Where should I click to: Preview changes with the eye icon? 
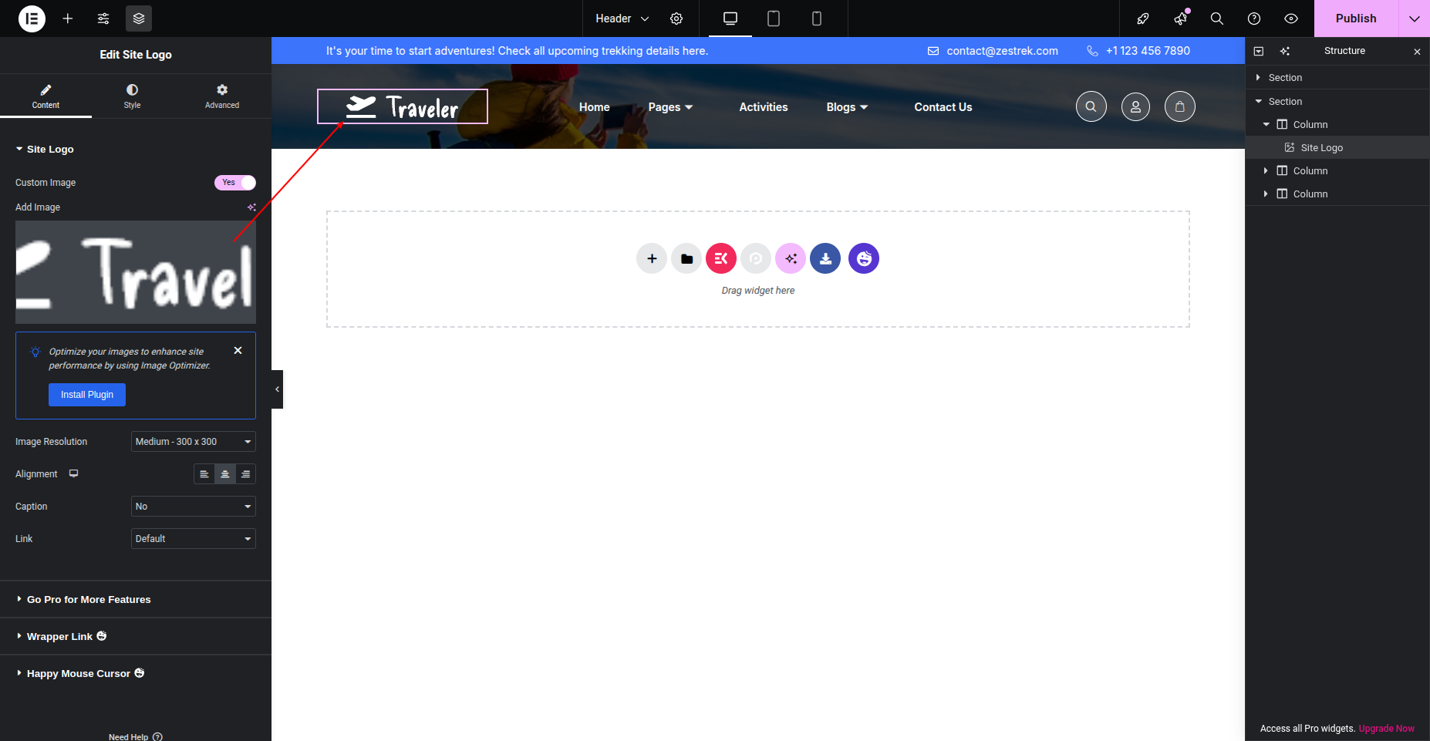(x=1291, y=19)
